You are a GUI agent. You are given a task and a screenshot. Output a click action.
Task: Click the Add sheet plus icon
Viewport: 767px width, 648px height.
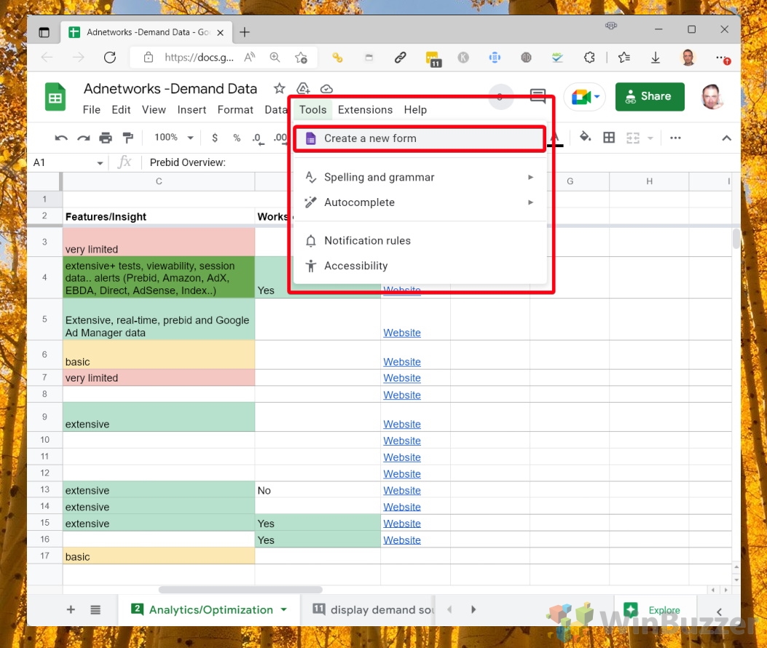pos(71,609)
